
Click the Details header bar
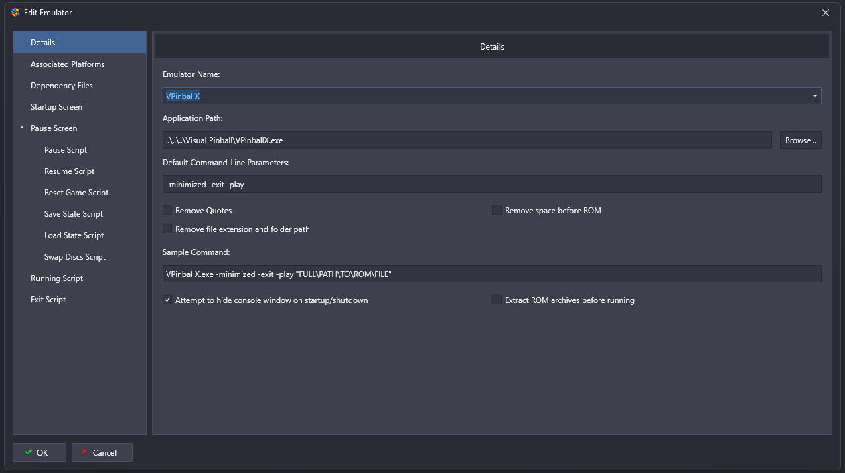pos(492,47)
